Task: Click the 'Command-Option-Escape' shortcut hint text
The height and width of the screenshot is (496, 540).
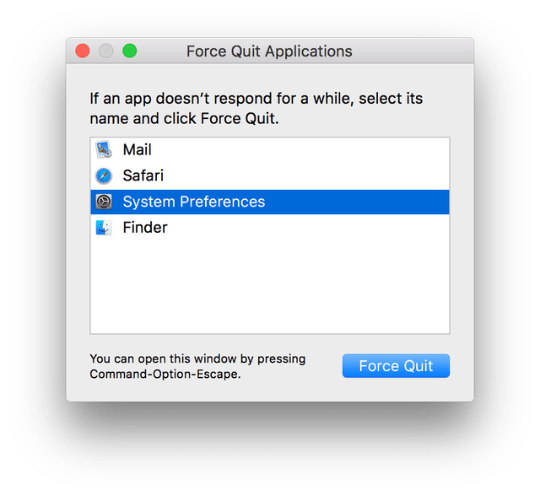Action: pyautogui.click(x=165, y=374)
